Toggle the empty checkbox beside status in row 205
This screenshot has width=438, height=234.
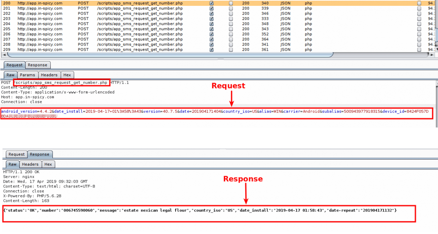pos(230,29)
